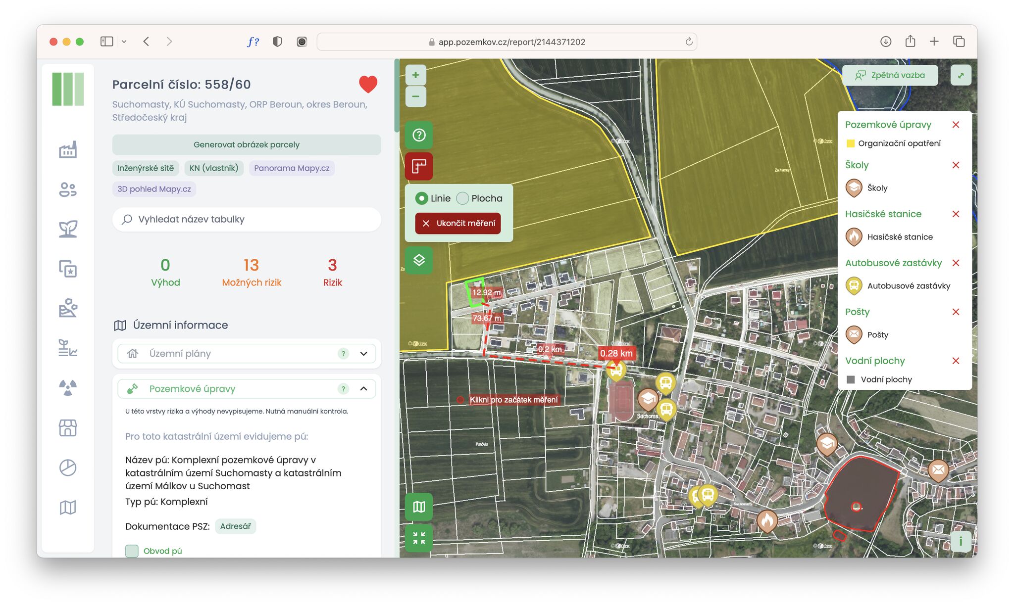The image size is (1014, 606).
Task: Open the radiation hazard sidebar icon
Action: click(68, 388)
